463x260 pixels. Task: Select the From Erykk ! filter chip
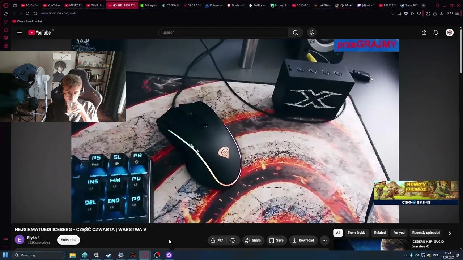coord(357,233)
